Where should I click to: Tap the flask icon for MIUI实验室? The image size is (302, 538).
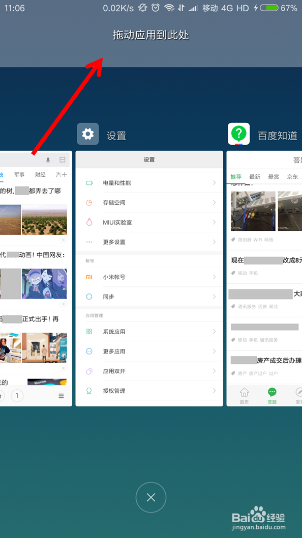(x=89, y=222)
